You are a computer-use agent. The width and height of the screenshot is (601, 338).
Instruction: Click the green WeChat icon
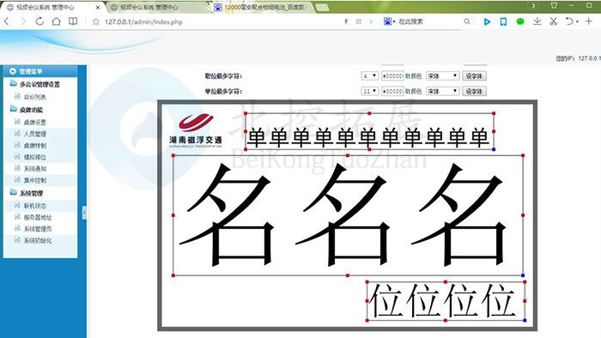point(520,21)
